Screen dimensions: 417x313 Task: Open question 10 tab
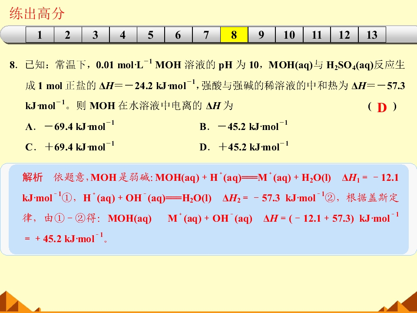pos(289,35)
